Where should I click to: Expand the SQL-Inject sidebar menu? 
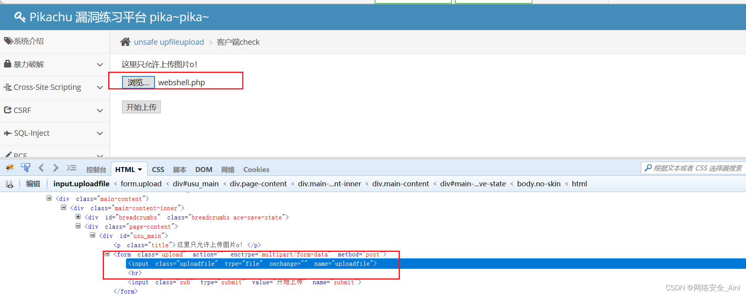(x=100, y=133)
